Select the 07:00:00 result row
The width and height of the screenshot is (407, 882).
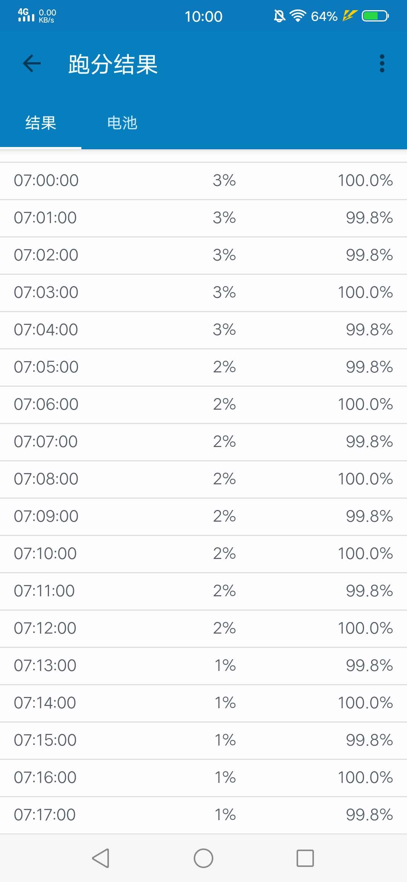203,181
